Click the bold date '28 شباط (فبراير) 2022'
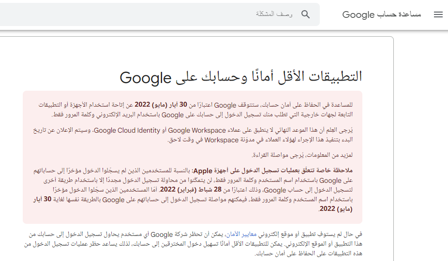The height and width of the screenshot is (261, 448). tap(191, 190)
